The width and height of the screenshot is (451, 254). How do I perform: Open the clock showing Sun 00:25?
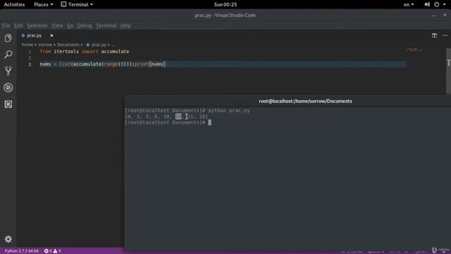click(225, 4)
